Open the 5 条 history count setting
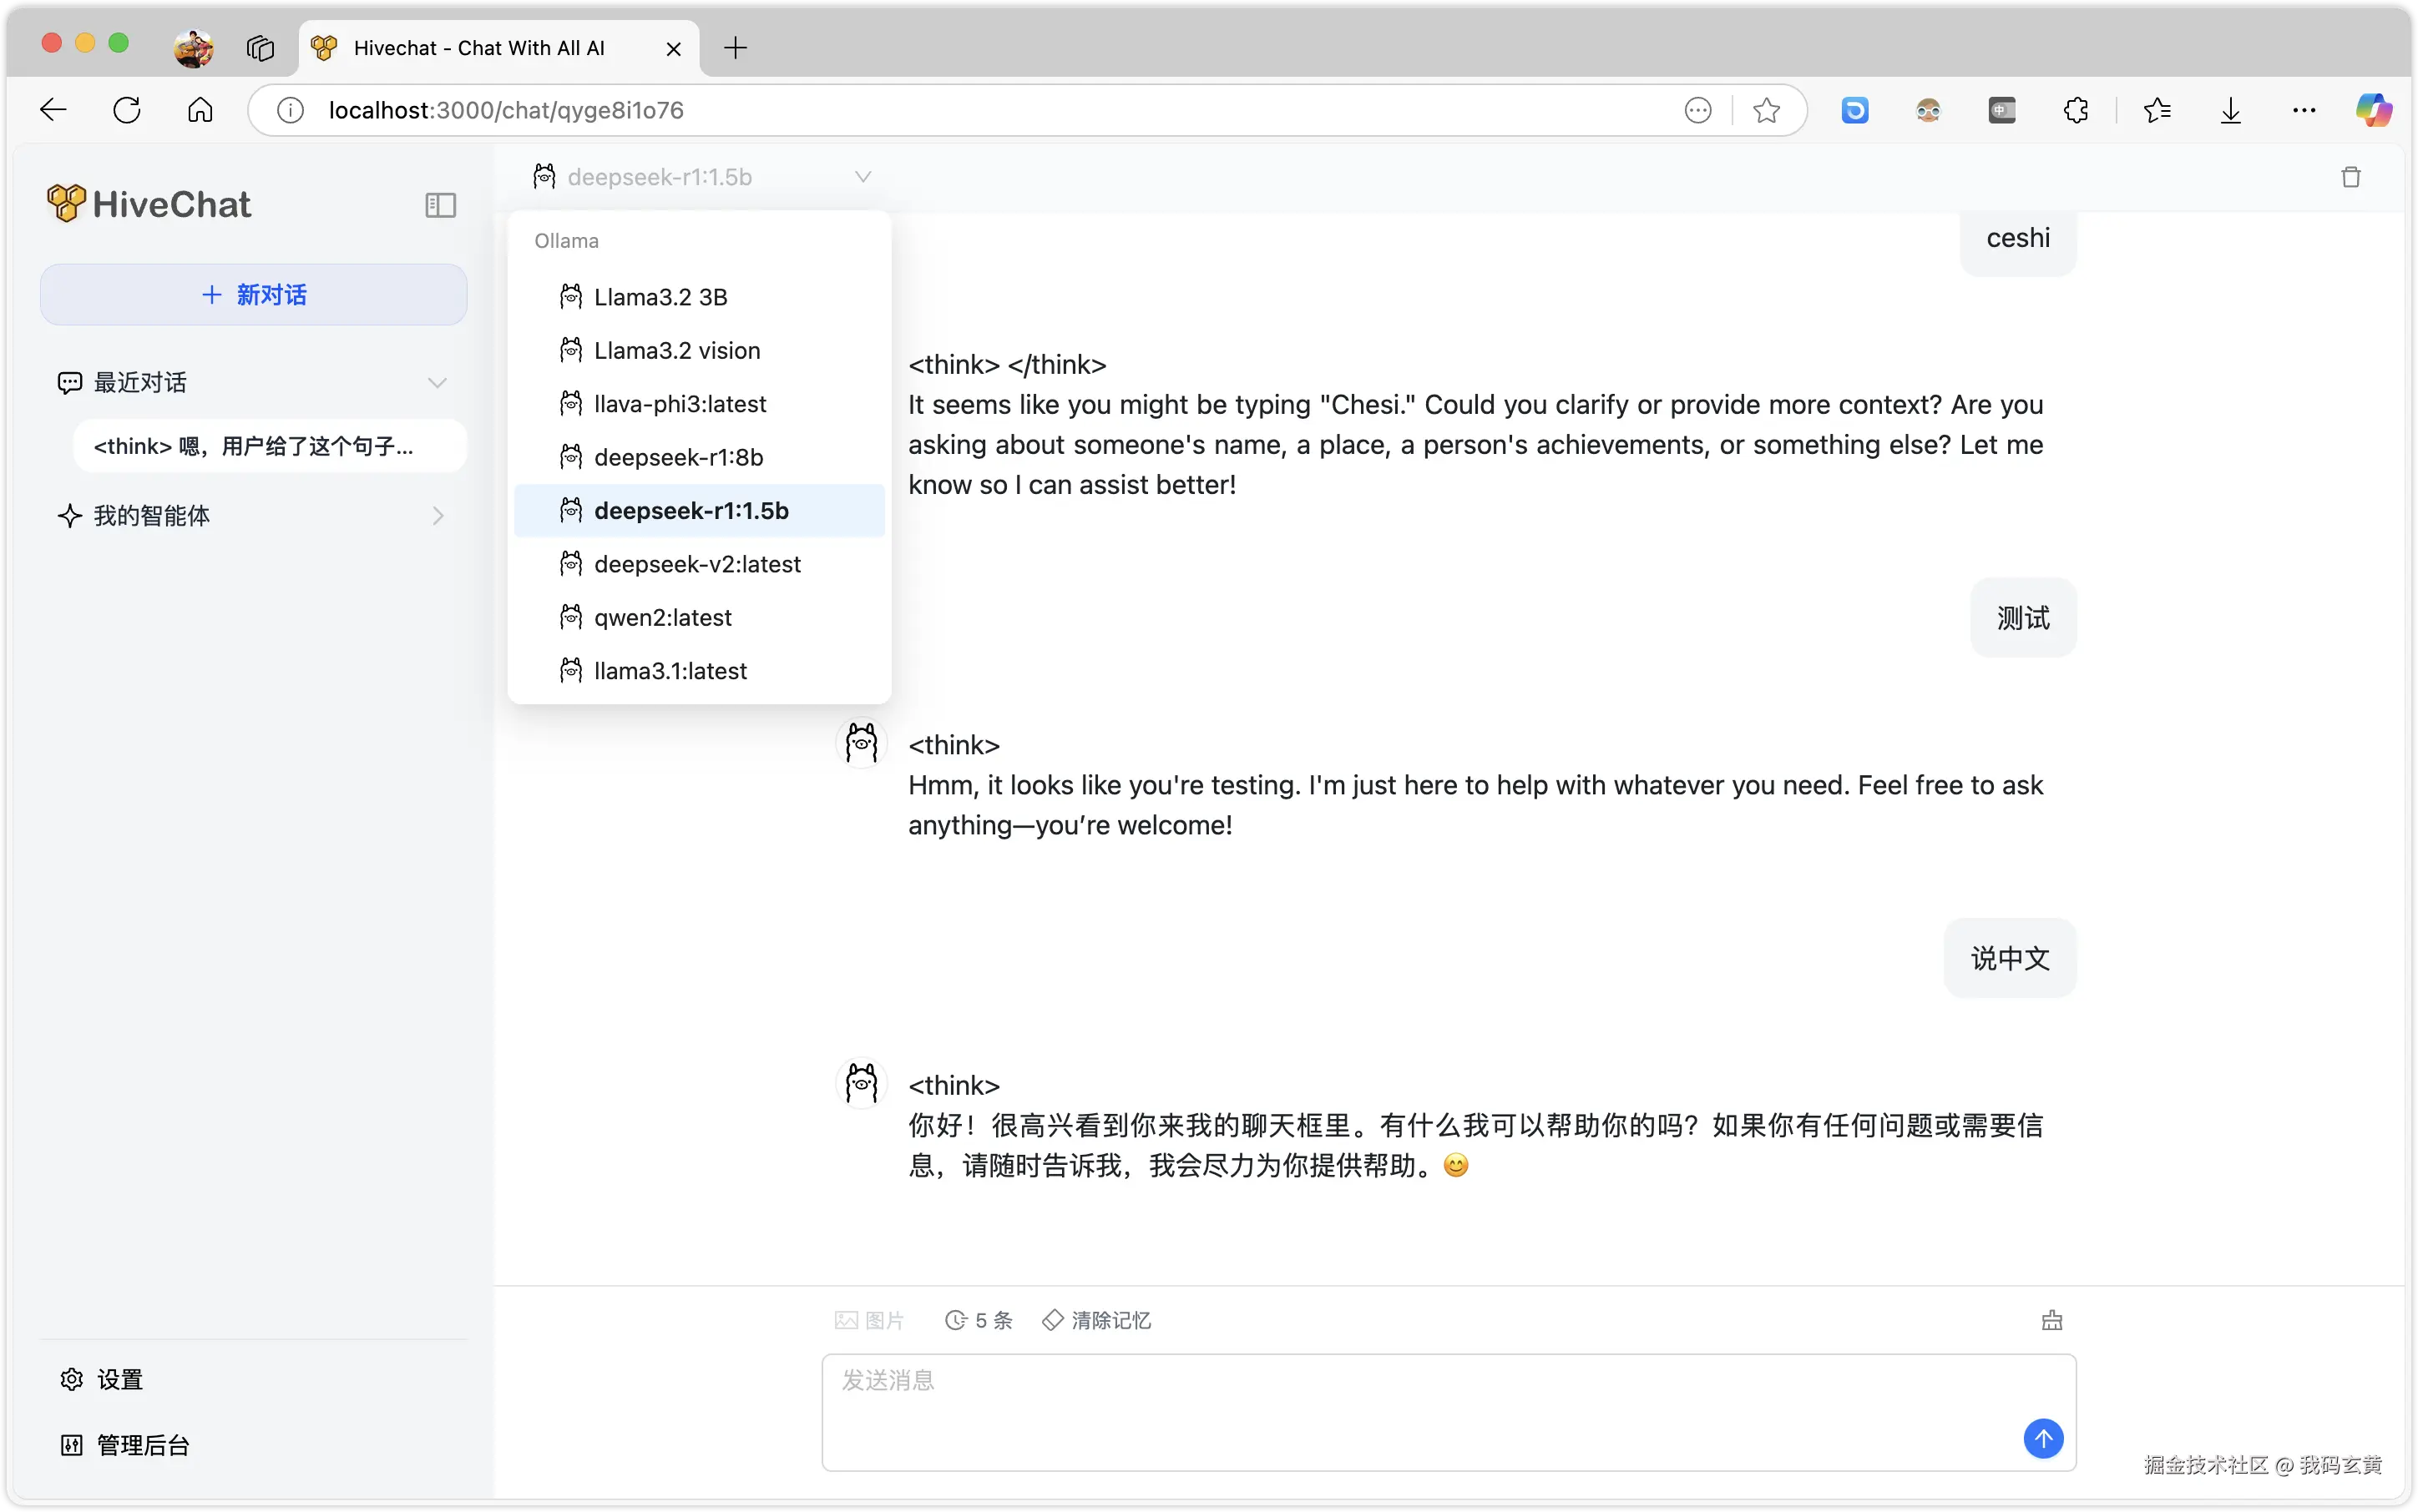 979,1320
